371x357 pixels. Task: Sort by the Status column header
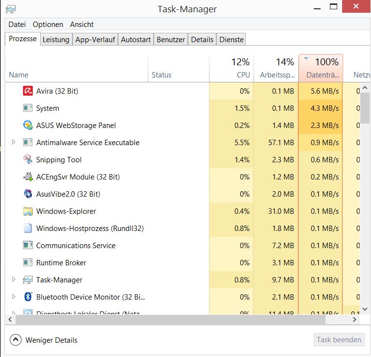(x=179, y=68)
